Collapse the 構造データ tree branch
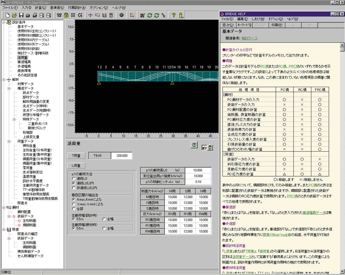Image resolution: width=345 pixels, height=275 pixels. coord(9,88)
